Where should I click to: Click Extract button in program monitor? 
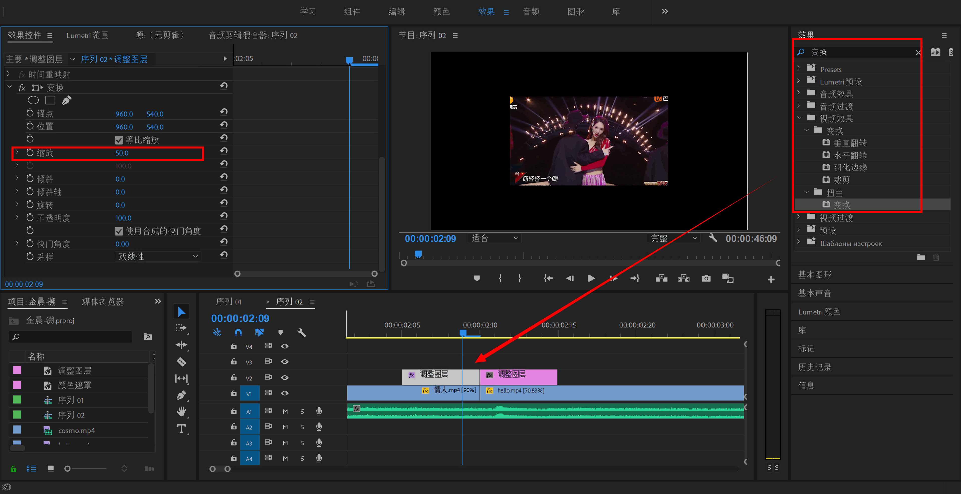coord(683,278)
